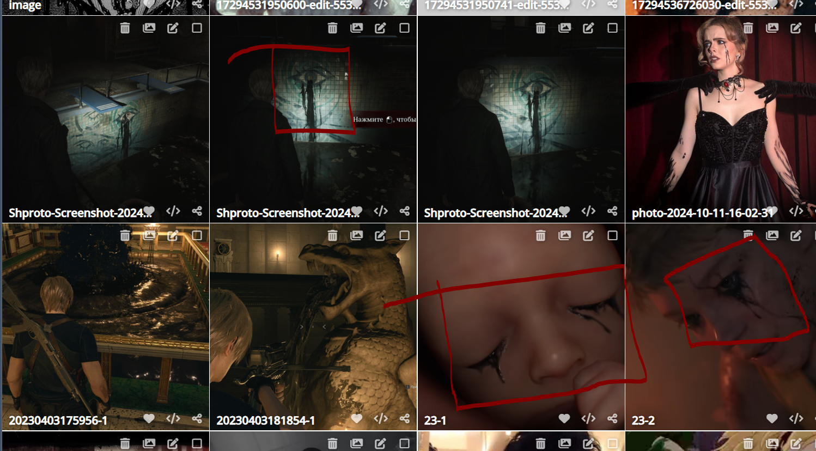Screen dimensions: 816x451
Task: Delete the Shproto-Screenshot with the Нажмите prompt
Action: [x=332, y=28]
